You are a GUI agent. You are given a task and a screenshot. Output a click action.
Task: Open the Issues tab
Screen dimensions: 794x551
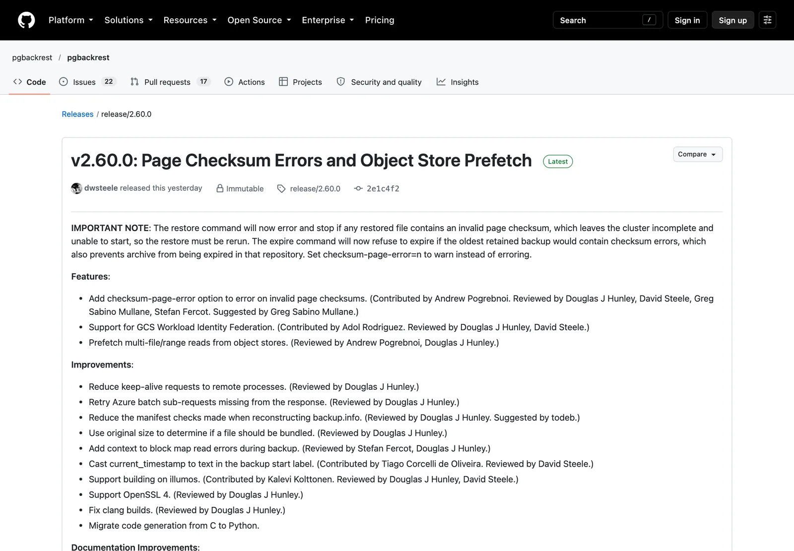point(87,82)
